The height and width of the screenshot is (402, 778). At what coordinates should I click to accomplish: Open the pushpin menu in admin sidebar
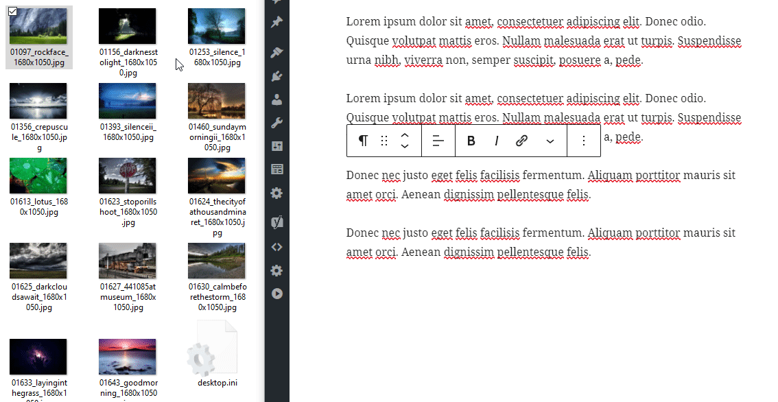click(277, 22)
